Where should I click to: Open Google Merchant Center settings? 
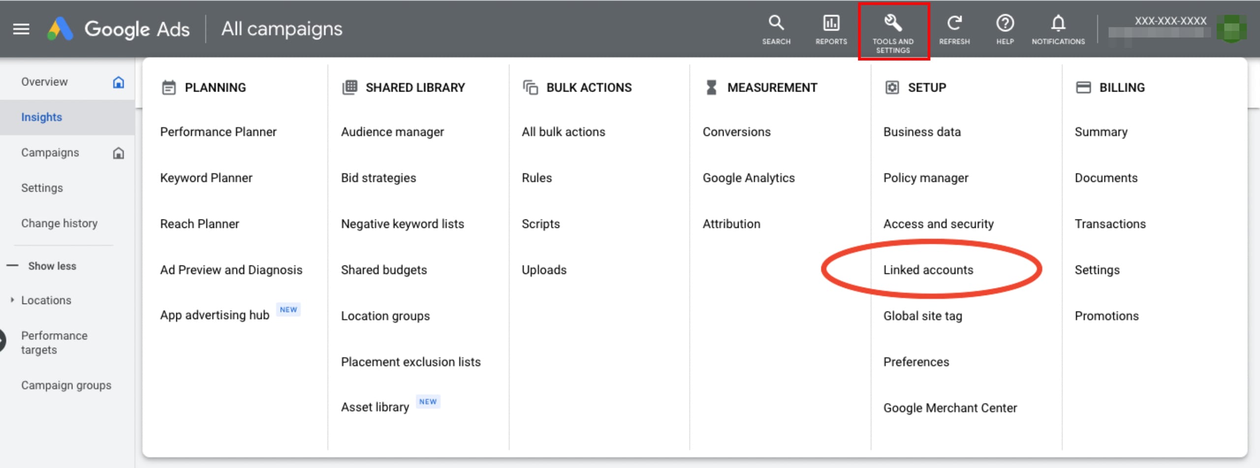[950, 407]
